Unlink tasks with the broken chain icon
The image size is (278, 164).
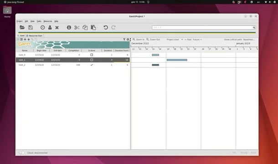(36, 39)
